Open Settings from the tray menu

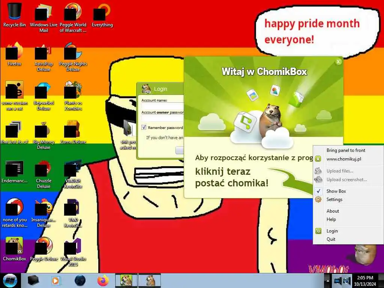pyautogui.click(x=348, y=199)
